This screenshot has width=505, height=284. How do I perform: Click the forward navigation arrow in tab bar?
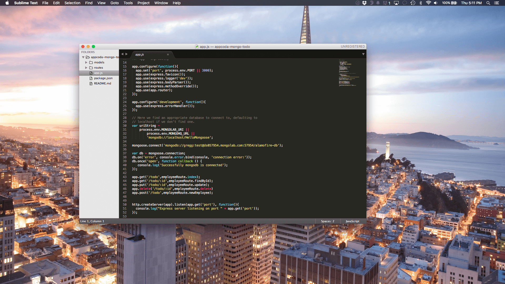[127, 54]
